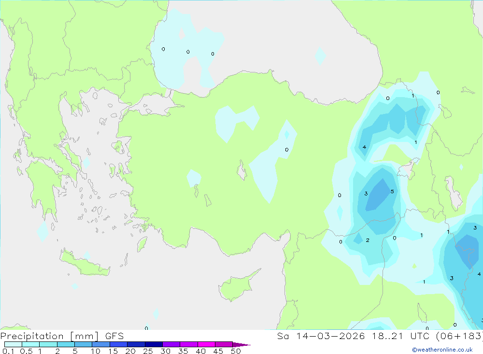Select the legend swatch between 2 and 5
The height and width of the screenshot is (354, 483).
pyautogui.click(x=66, y=344)
